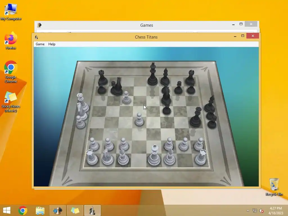Select the white rook on a1

[92, 157]
